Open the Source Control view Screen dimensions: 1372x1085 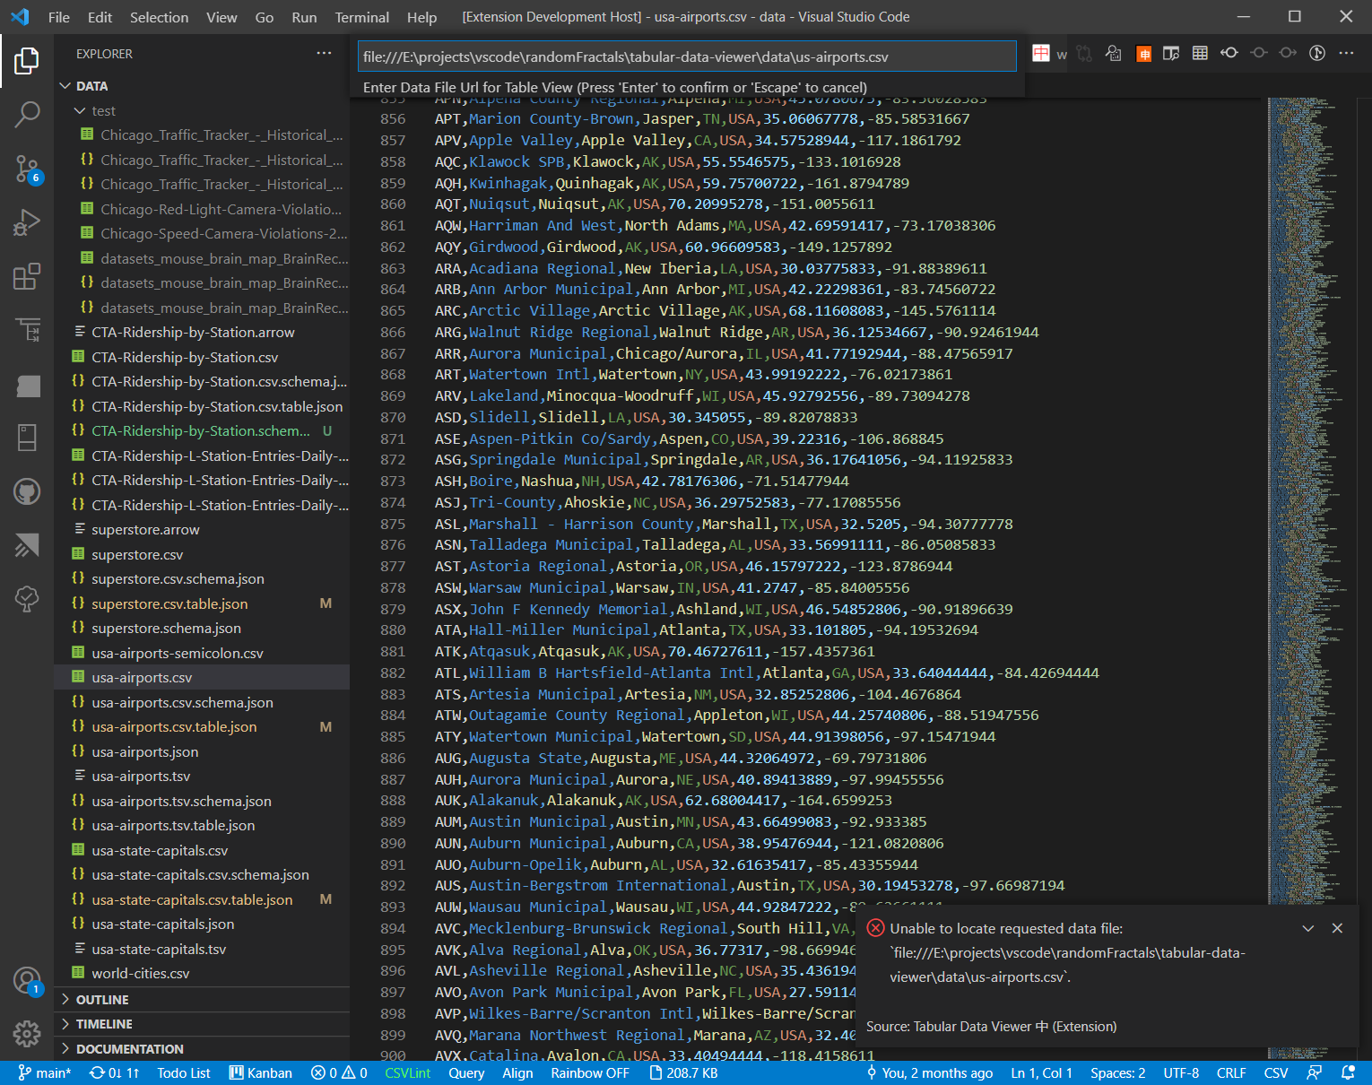point(27,169)
